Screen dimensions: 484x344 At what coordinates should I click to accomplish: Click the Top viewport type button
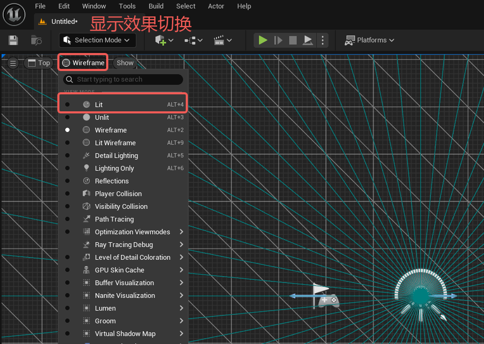pyautogui.click(x=39, y=63)
